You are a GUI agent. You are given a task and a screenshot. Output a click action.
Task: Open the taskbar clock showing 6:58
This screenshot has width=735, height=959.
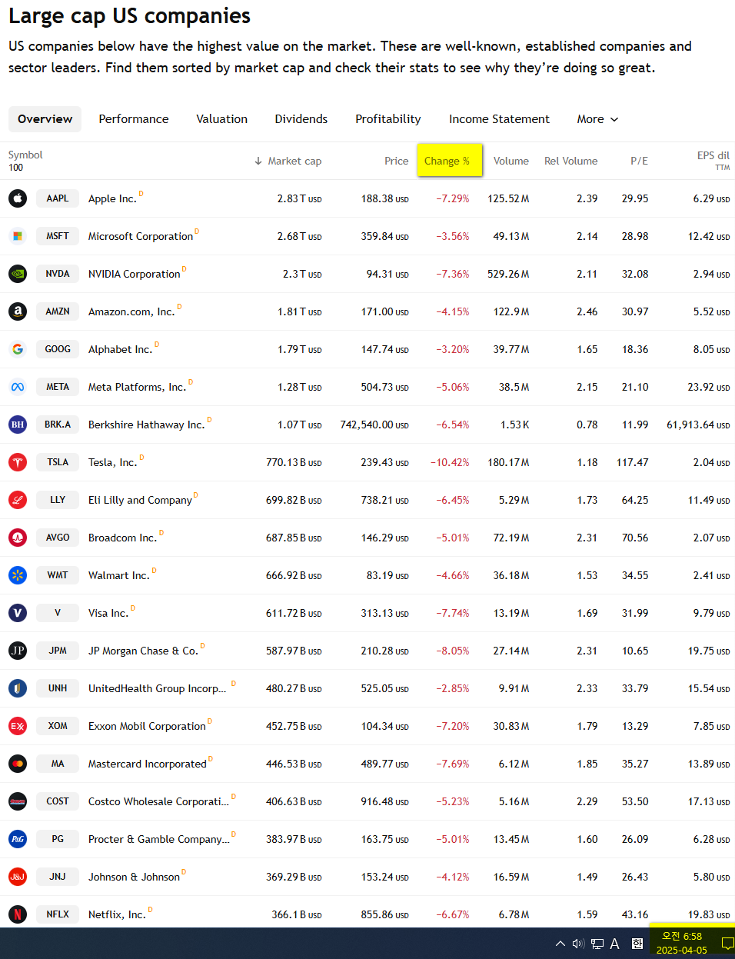[x=682, y=943]
